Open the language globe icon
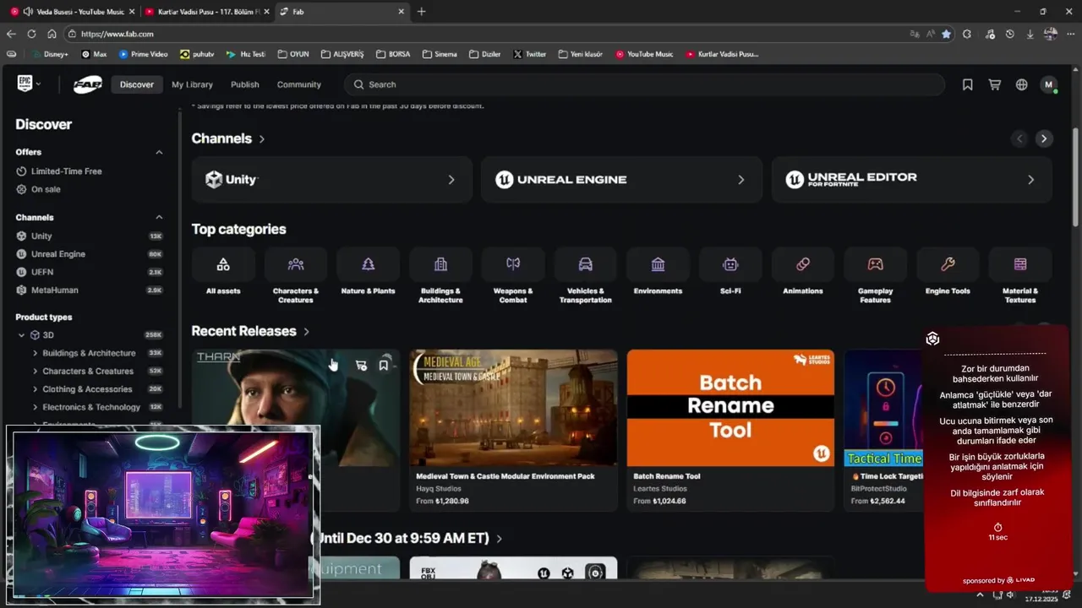This screenshot has width=1082, height=608. pyautogui.click(x=1022, y=84)
